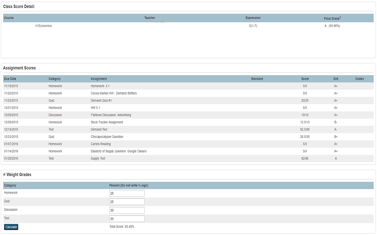Toggle the Weight Grades checkbox
The width and height of the screenshot is (377, 235).
click(x=4, y=174)
